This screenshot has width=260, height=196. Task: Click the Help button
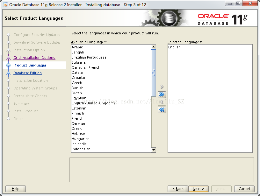[16, 189]
